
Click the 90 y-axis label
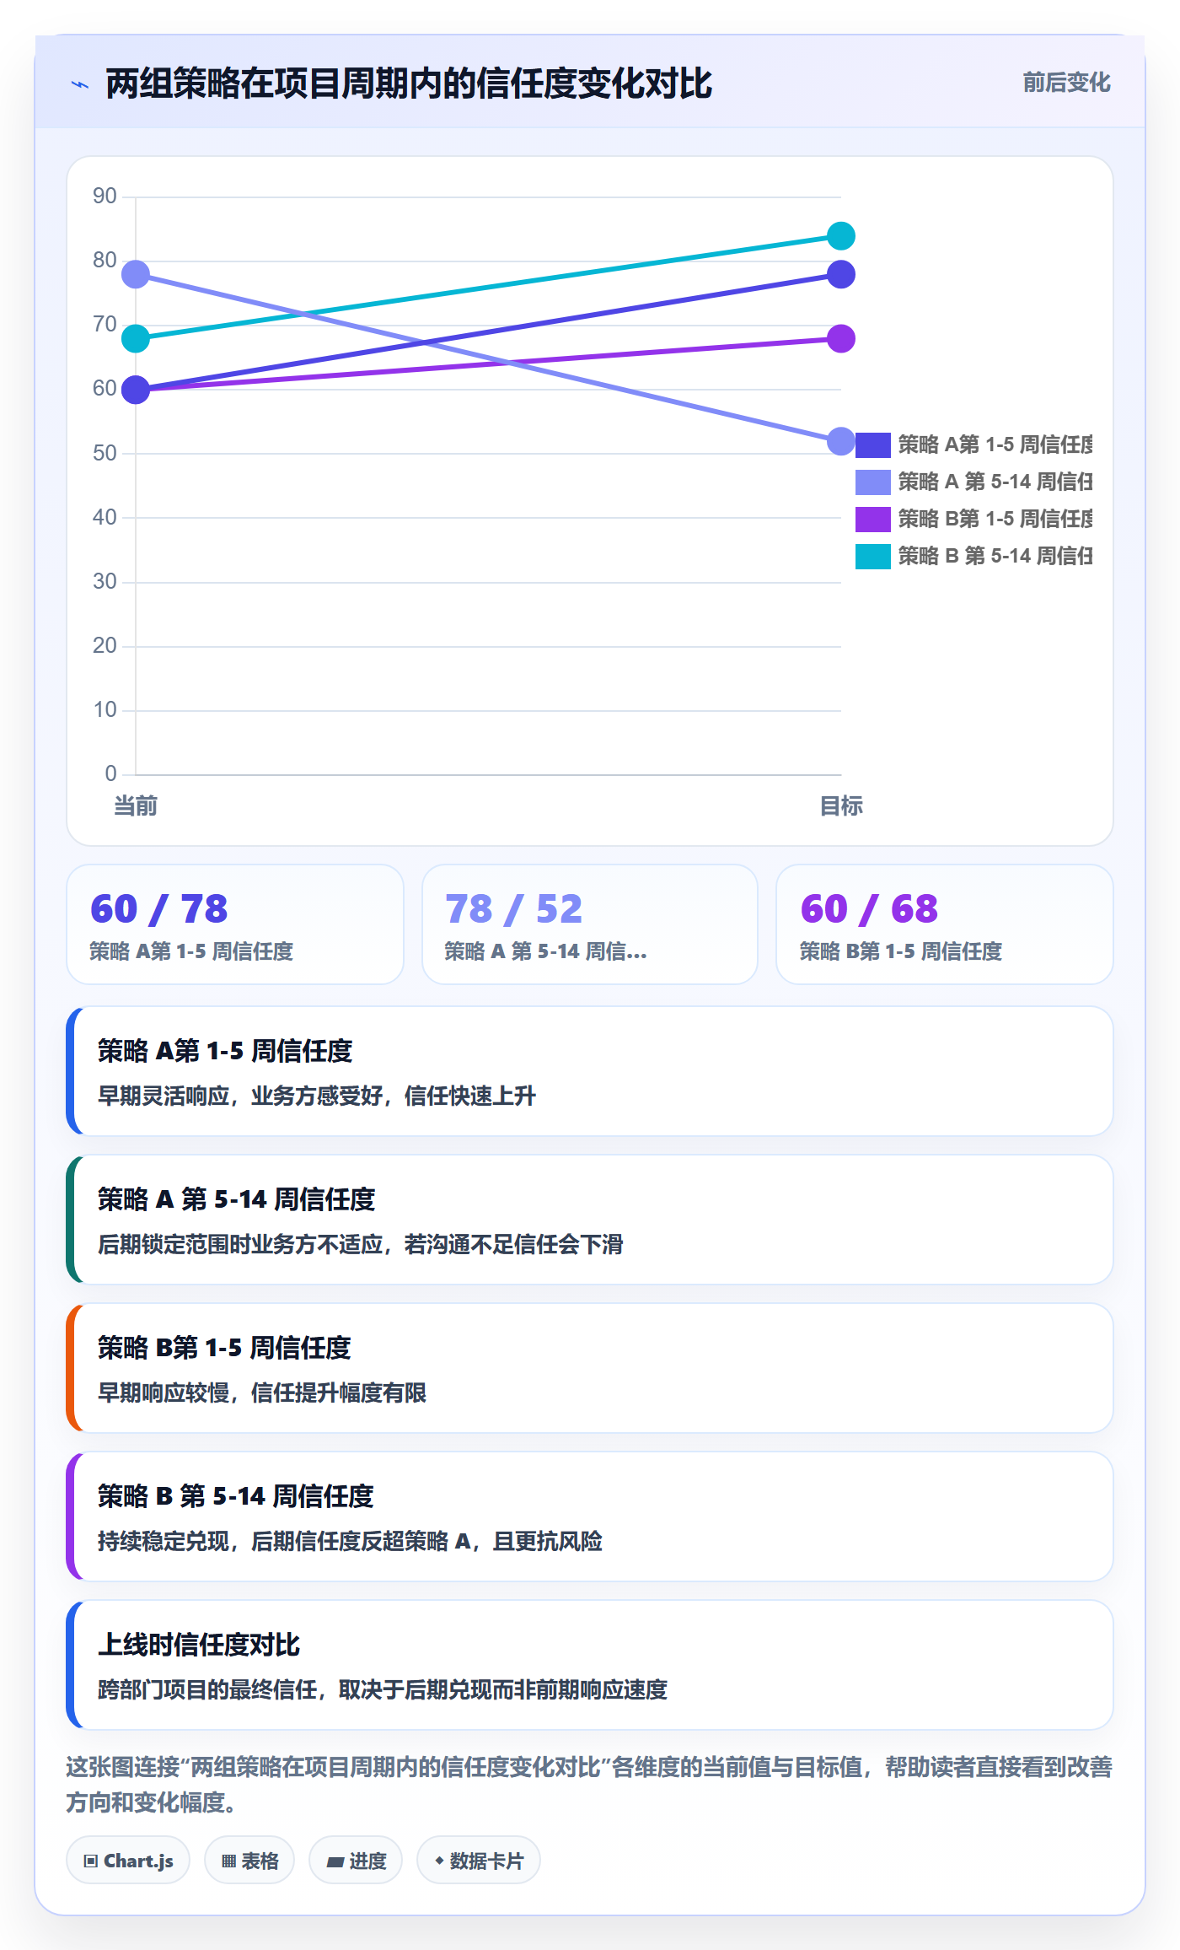tap(105, 196)
